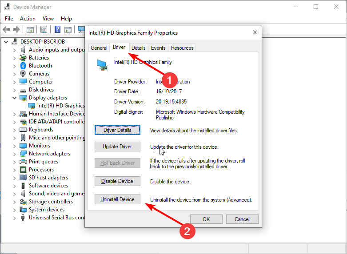Select the IDE ATA/ATAPI controllers row
Viewport: 347px width, 254px height.
coord(52,122)
